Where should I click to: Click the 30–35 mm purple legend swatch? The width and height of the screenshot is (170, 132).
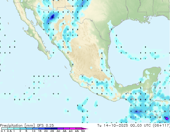tap(60, 128)
